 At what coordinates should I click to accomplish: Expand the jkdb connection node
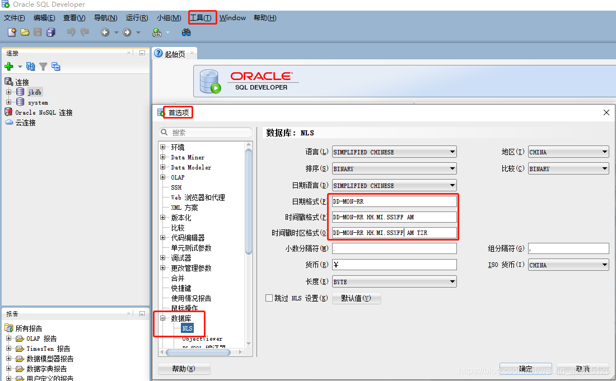[x=8, y=92]
